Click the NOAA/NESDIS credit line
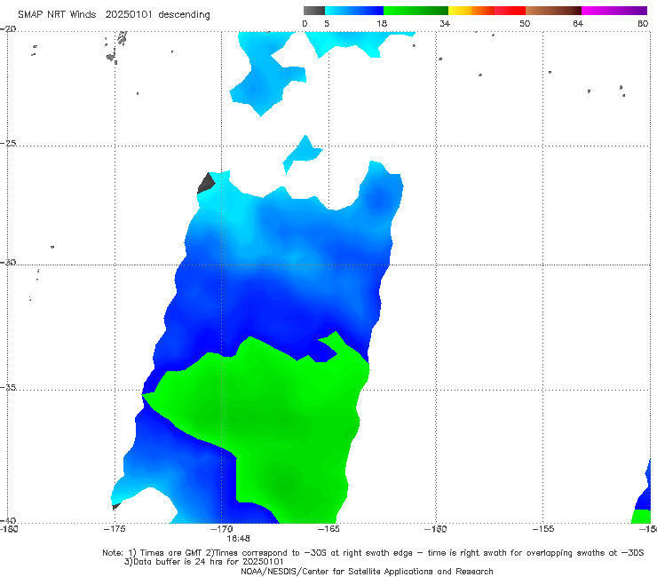657x577 pixels. (367, 571)
